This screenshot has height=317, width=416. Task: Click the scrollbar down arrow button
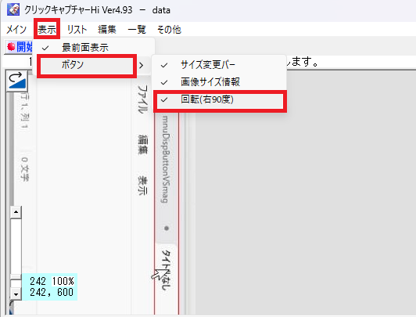(16, 294)
